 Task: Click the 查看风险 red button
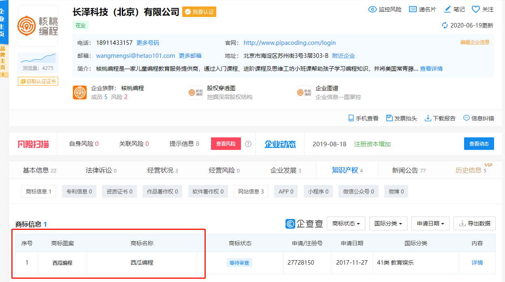pyautogui.click(x=226, y=143)
